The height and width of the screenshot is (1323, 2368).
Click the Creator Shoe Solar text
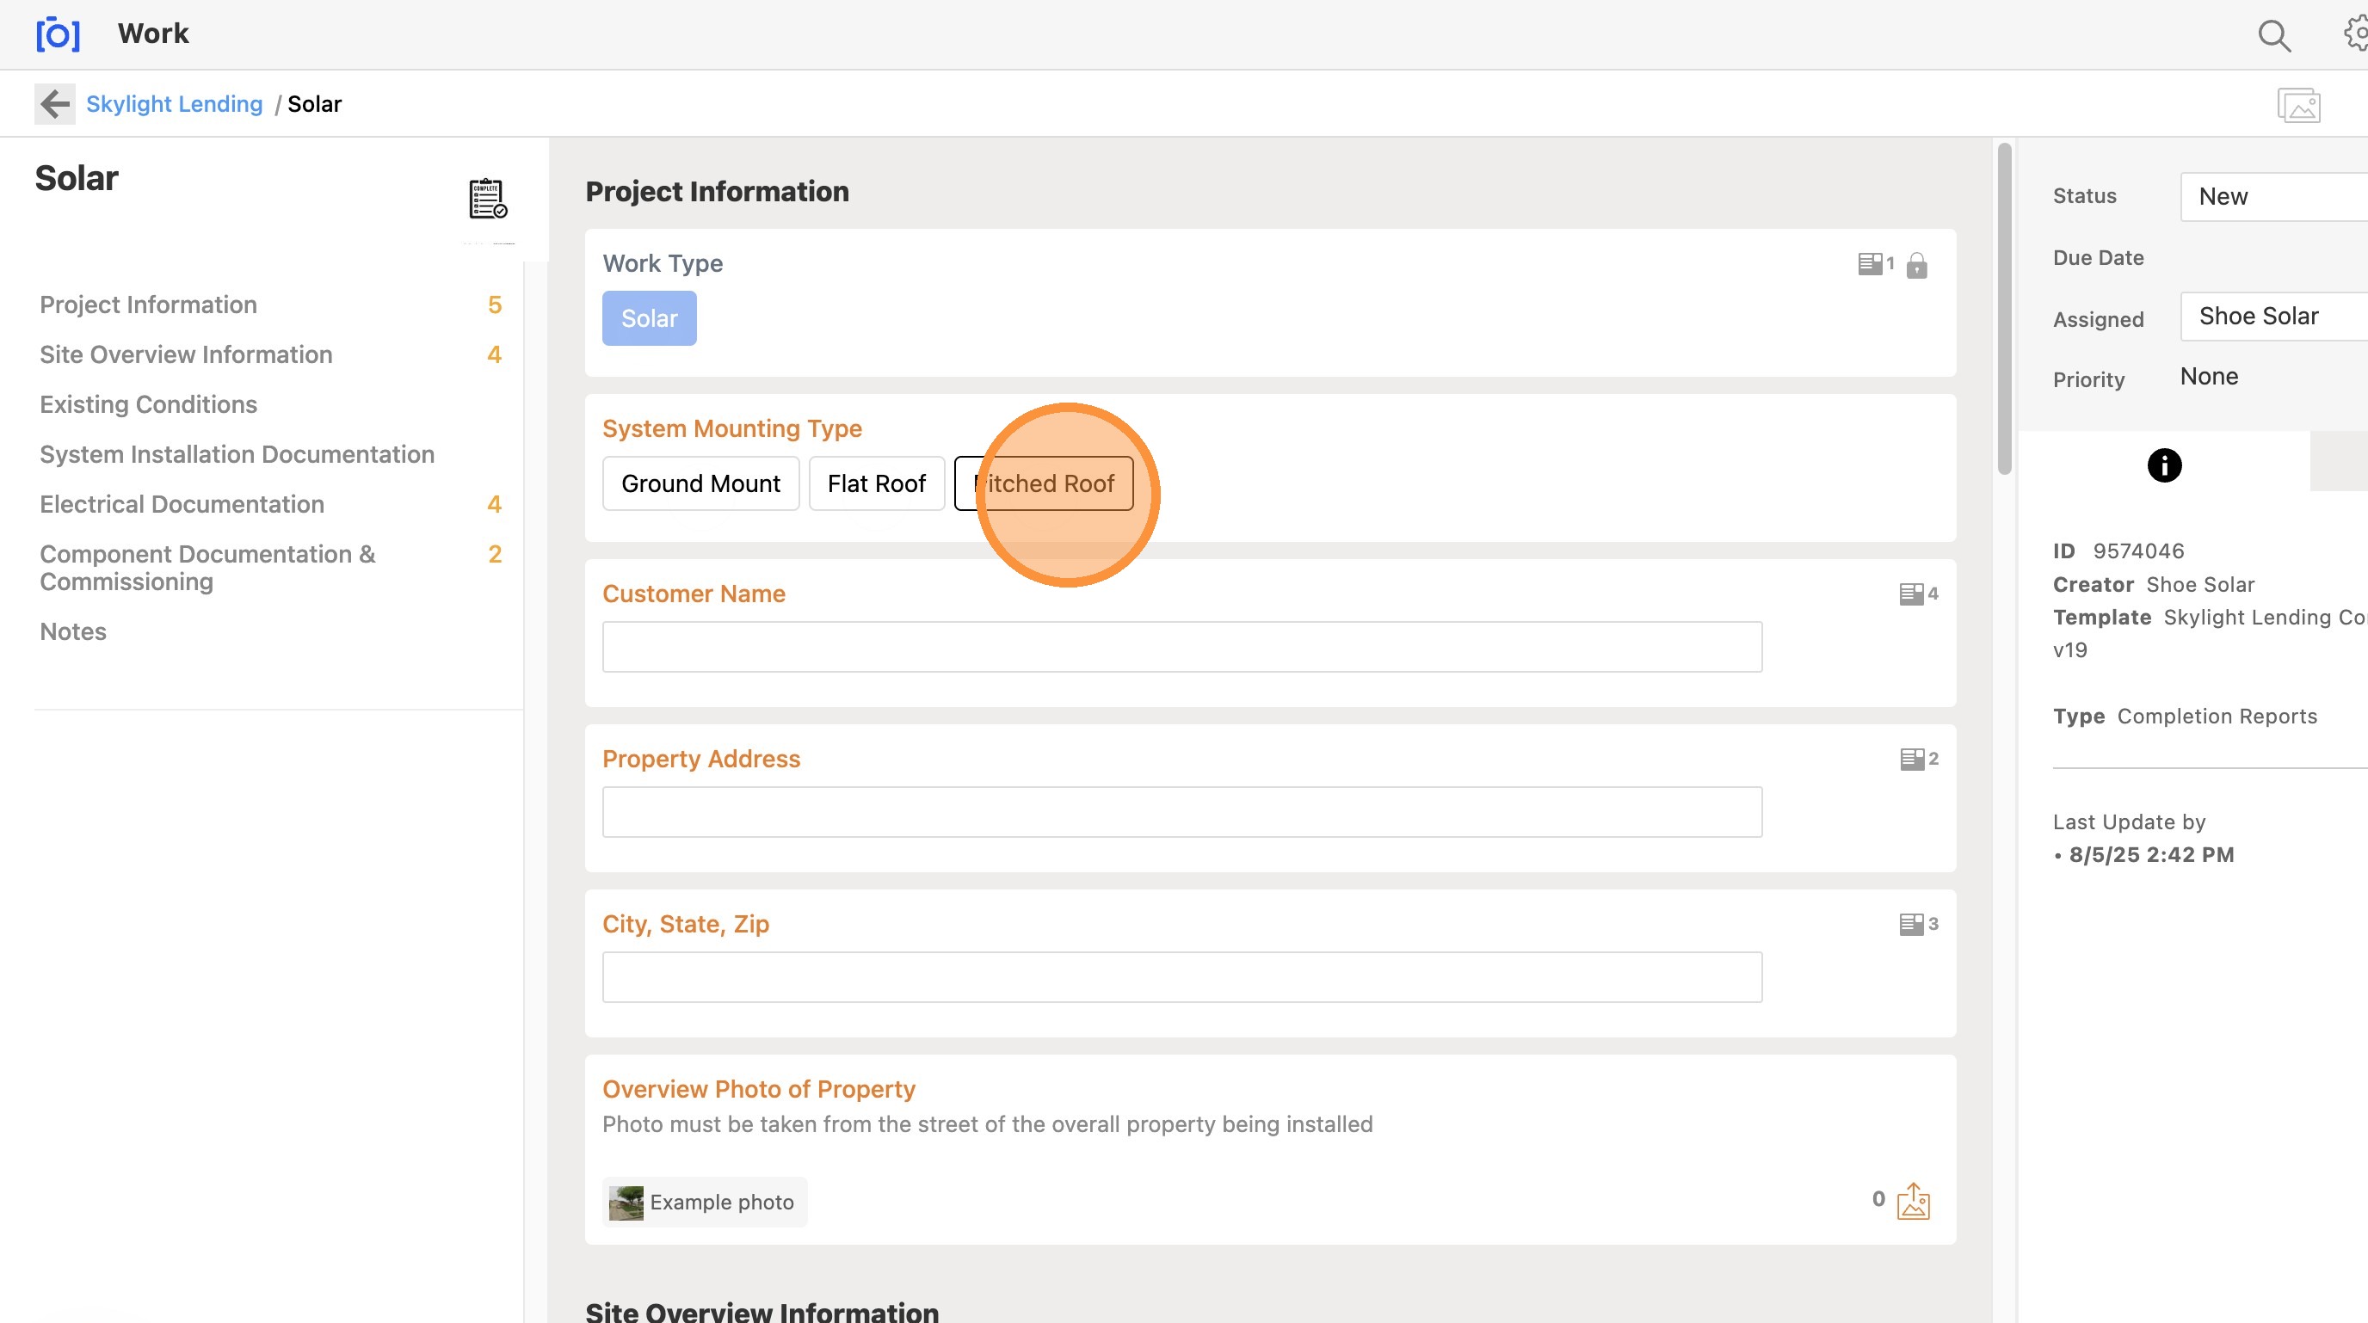tap(2153, 584)
